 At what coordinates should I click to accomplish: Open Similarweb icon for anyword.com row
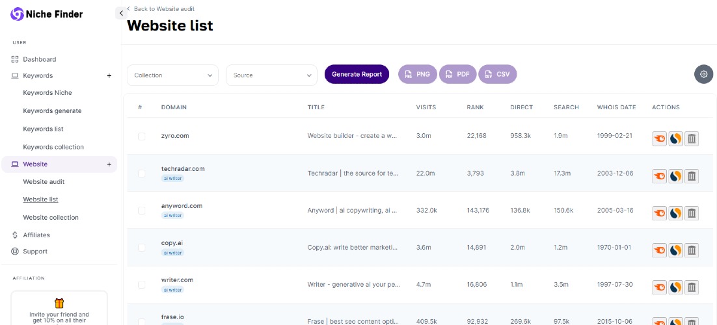tap(675, 213)
